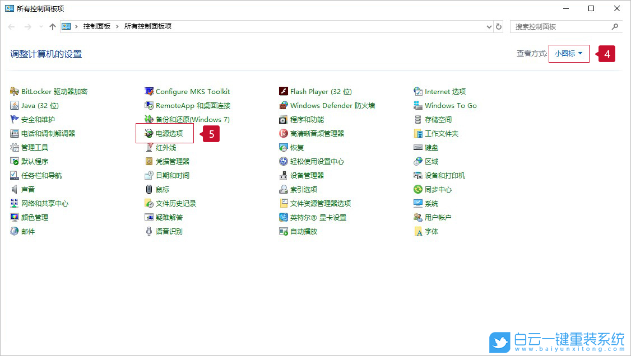Open the Java (32 位) icon

[x=15, y=106]
